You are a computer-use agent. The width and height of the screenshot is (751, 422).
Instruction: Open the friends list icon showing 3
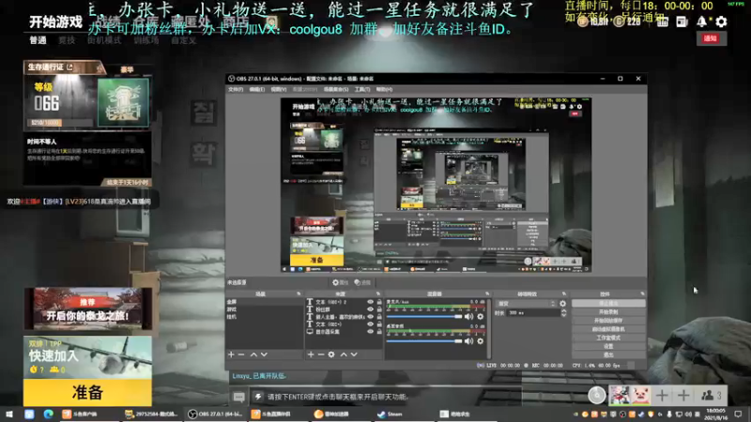coord(711,395)
